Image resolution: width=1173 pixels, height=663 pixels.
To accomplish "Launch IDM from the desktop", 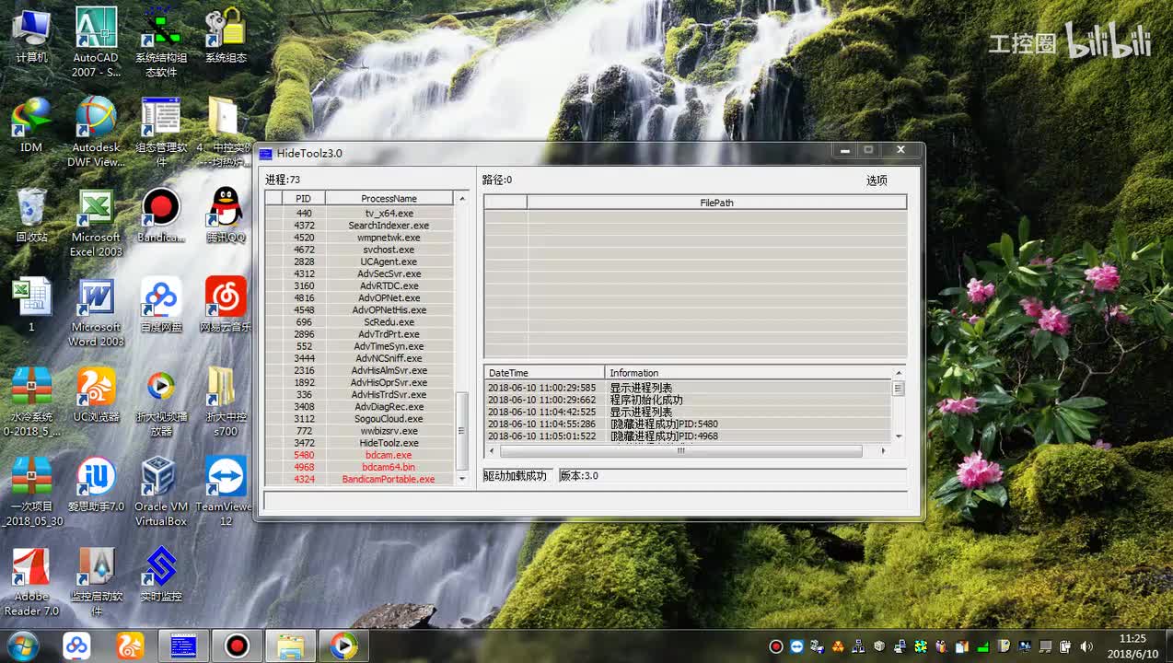I will [x=31, y=124].
